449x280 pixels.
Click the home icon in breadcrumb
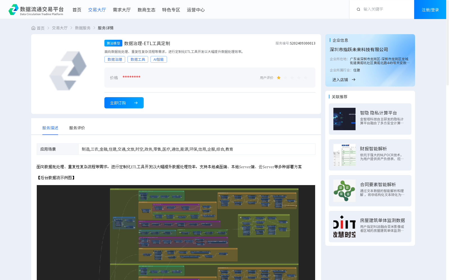tap(33, 28)
